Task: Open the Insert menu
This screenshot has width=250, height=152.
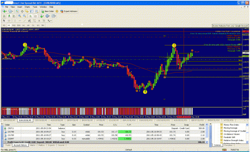Action: tap(20, 7)
